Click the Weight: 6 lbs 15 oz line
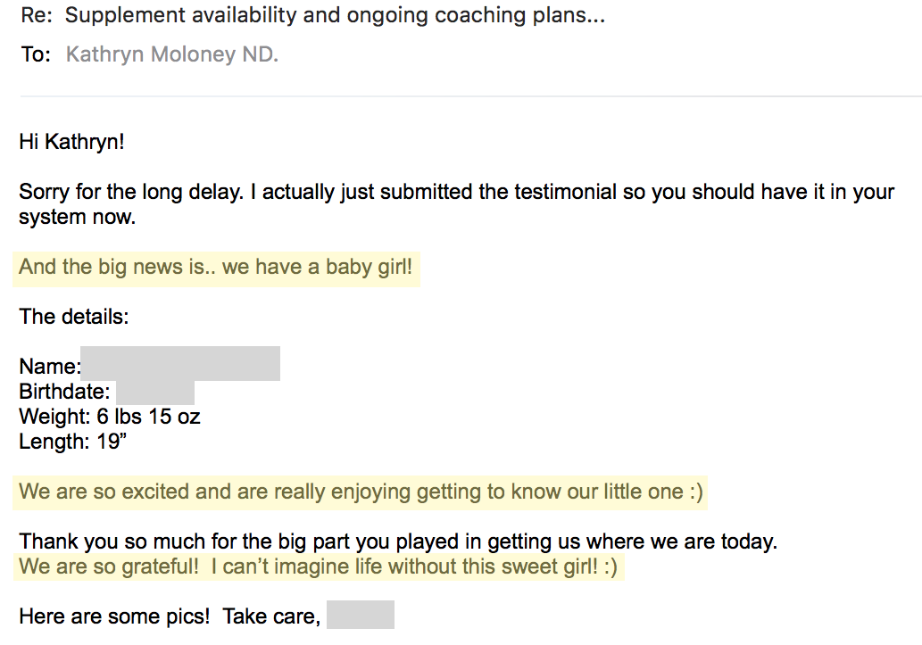This screenshot has width=922, height=645. tap(110, 417)
